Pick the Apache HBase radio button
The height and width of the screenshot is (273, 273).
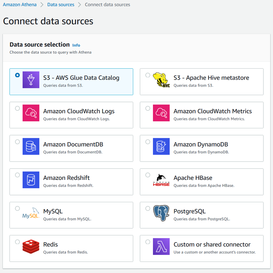148,175
